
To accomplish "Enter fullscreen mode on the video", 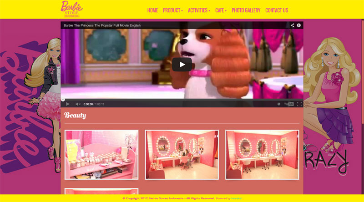I will 299,104.
